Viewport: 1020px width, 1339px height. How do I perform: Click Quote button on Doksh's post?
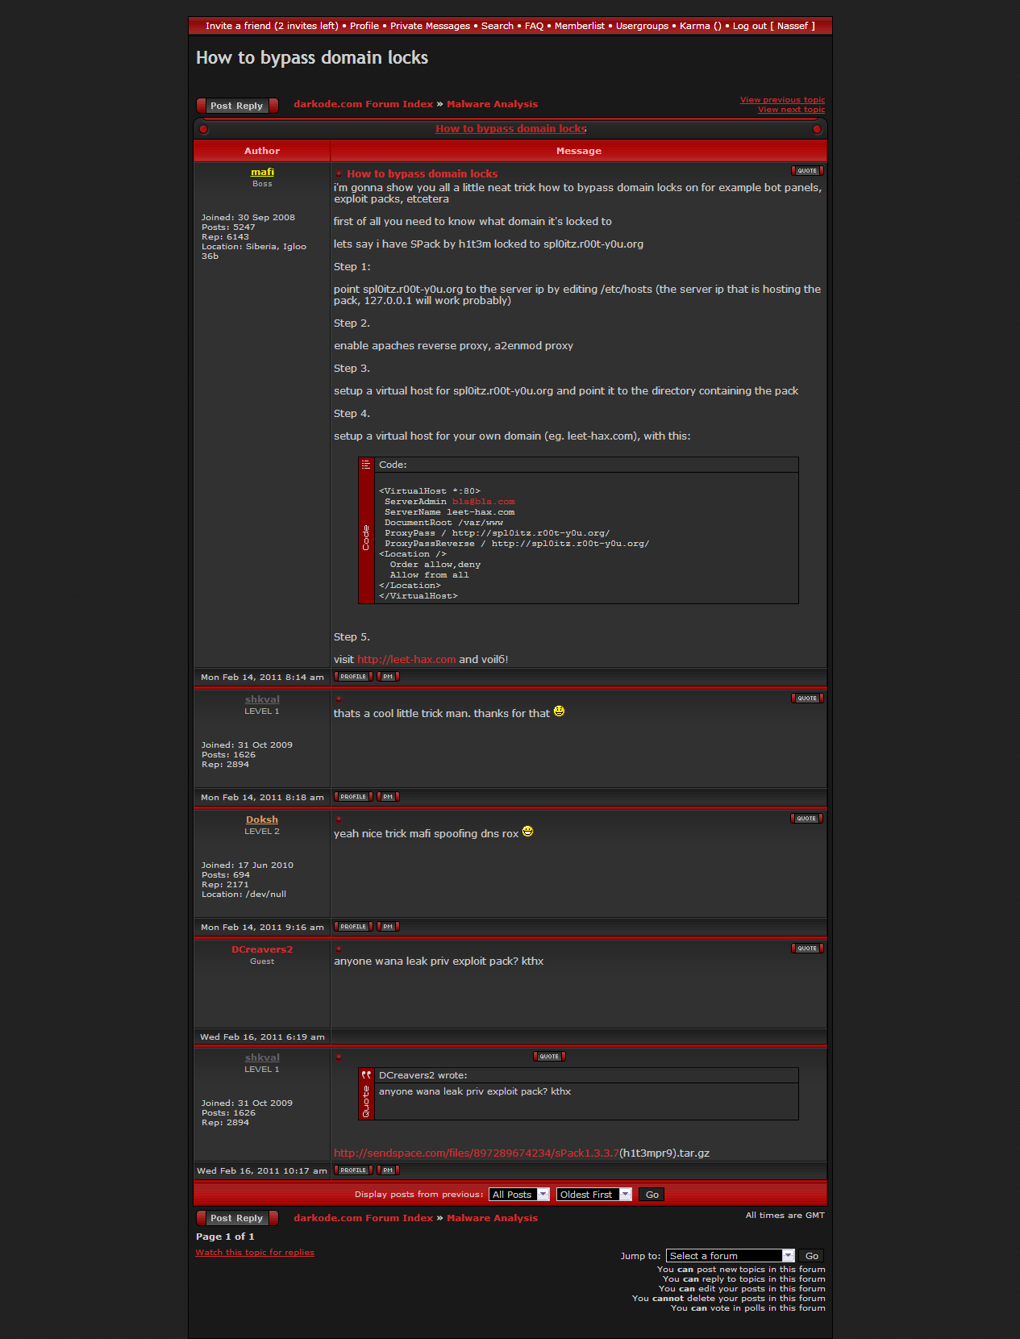(x=806, y=819)
